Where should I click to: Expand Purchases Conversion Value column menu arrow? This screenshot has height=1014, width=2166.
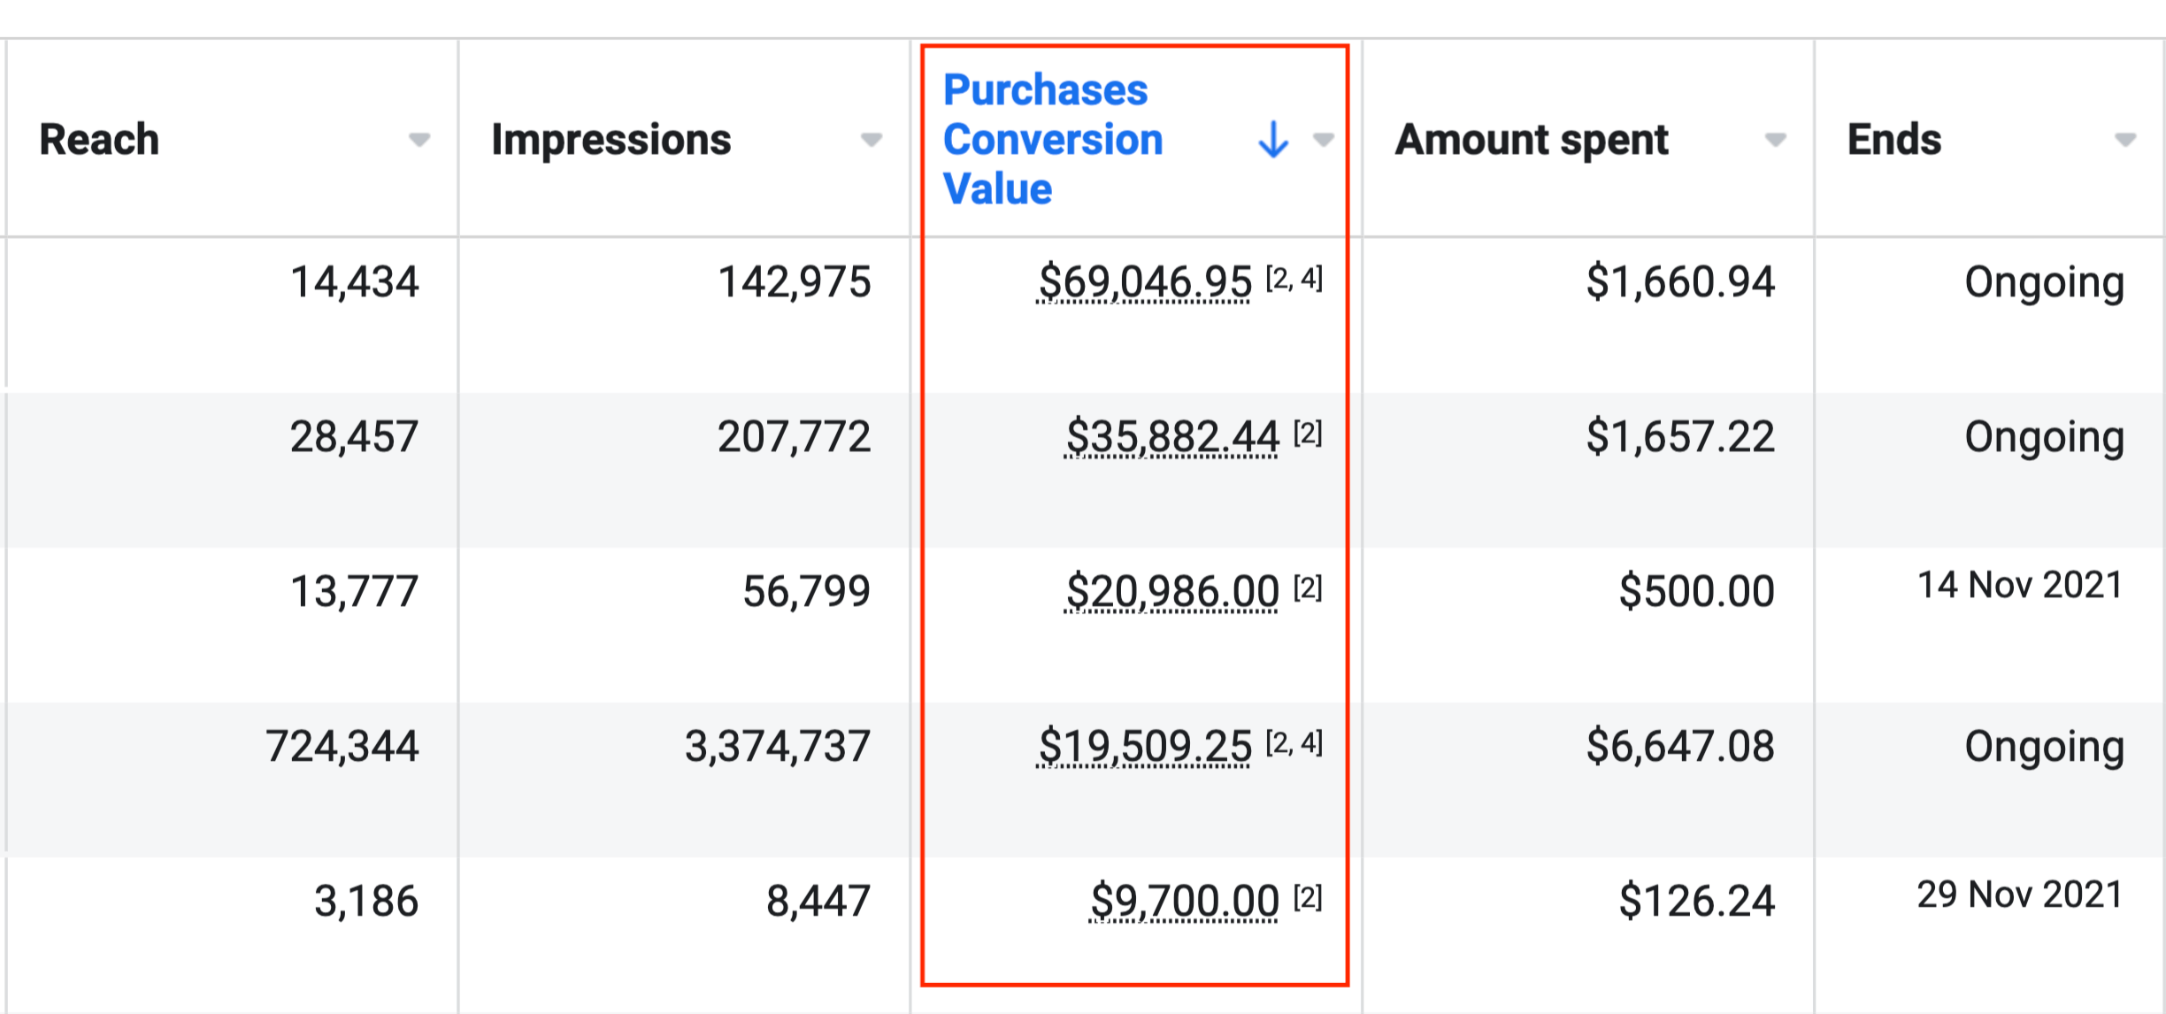[1324, 140]
